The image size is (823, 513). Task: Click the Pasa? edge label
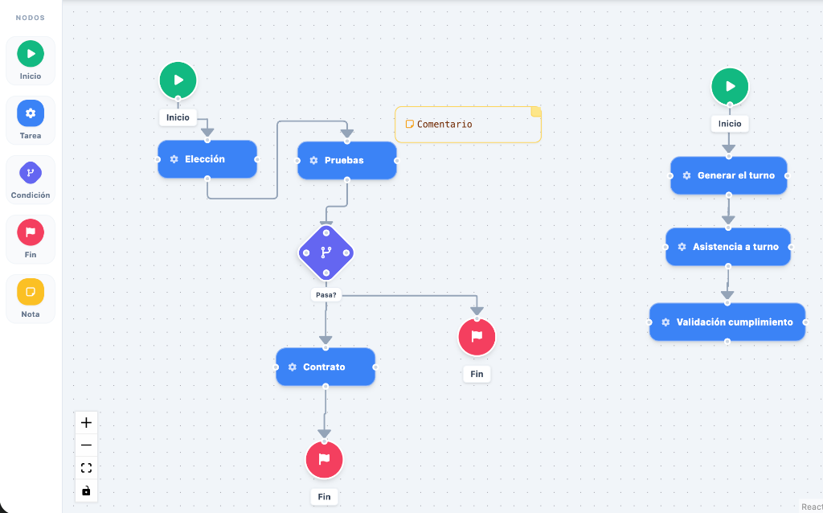(326, 295)
